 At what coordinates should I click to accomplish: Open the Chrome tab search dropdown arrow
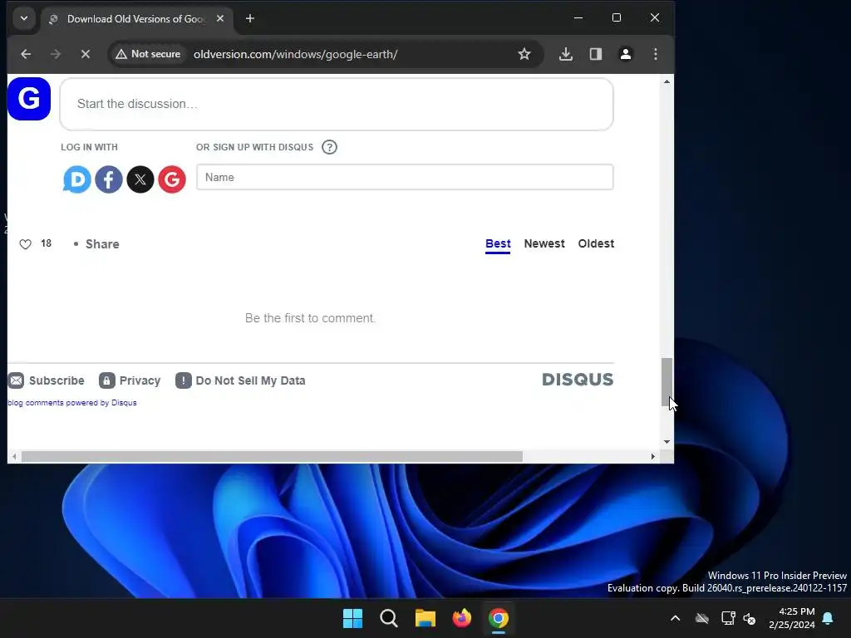pyautogui.click(x=24, y=18)
